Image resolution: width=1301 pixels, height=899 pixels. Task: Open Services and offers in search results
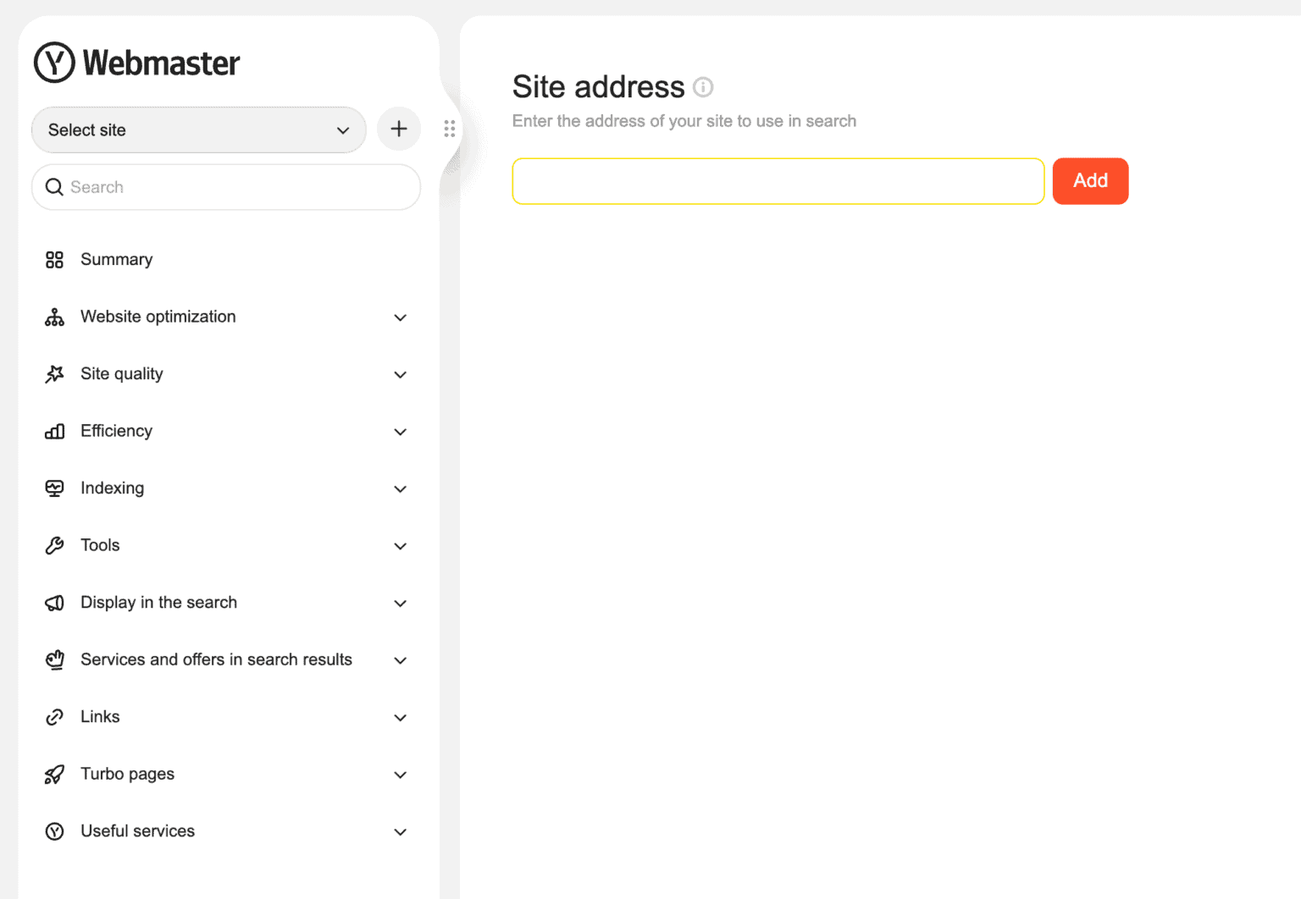tap(226, 659)
